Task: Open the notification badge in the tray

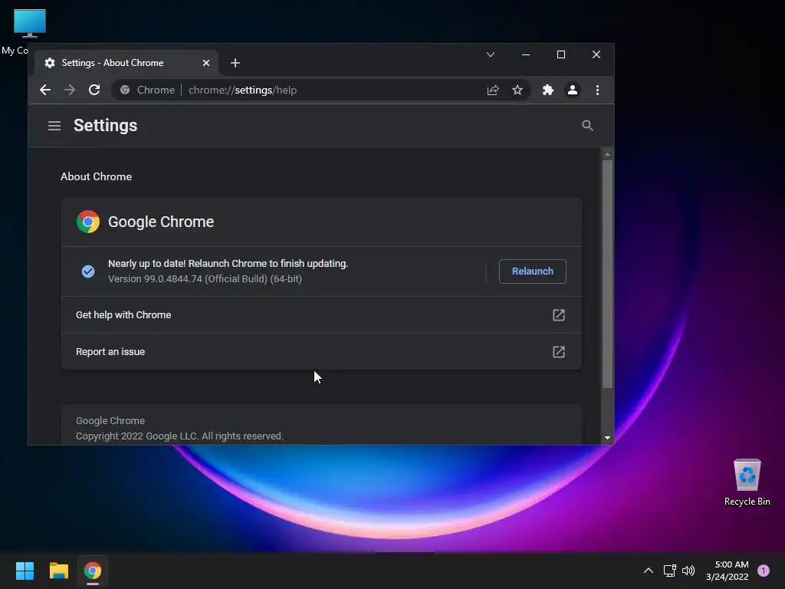Action: point(764,571)
